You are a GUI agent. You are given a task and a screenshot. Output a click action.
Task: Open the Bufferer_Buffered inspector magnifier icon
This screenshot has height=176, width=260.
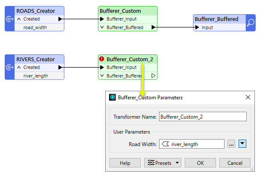[x=251, y=23]
